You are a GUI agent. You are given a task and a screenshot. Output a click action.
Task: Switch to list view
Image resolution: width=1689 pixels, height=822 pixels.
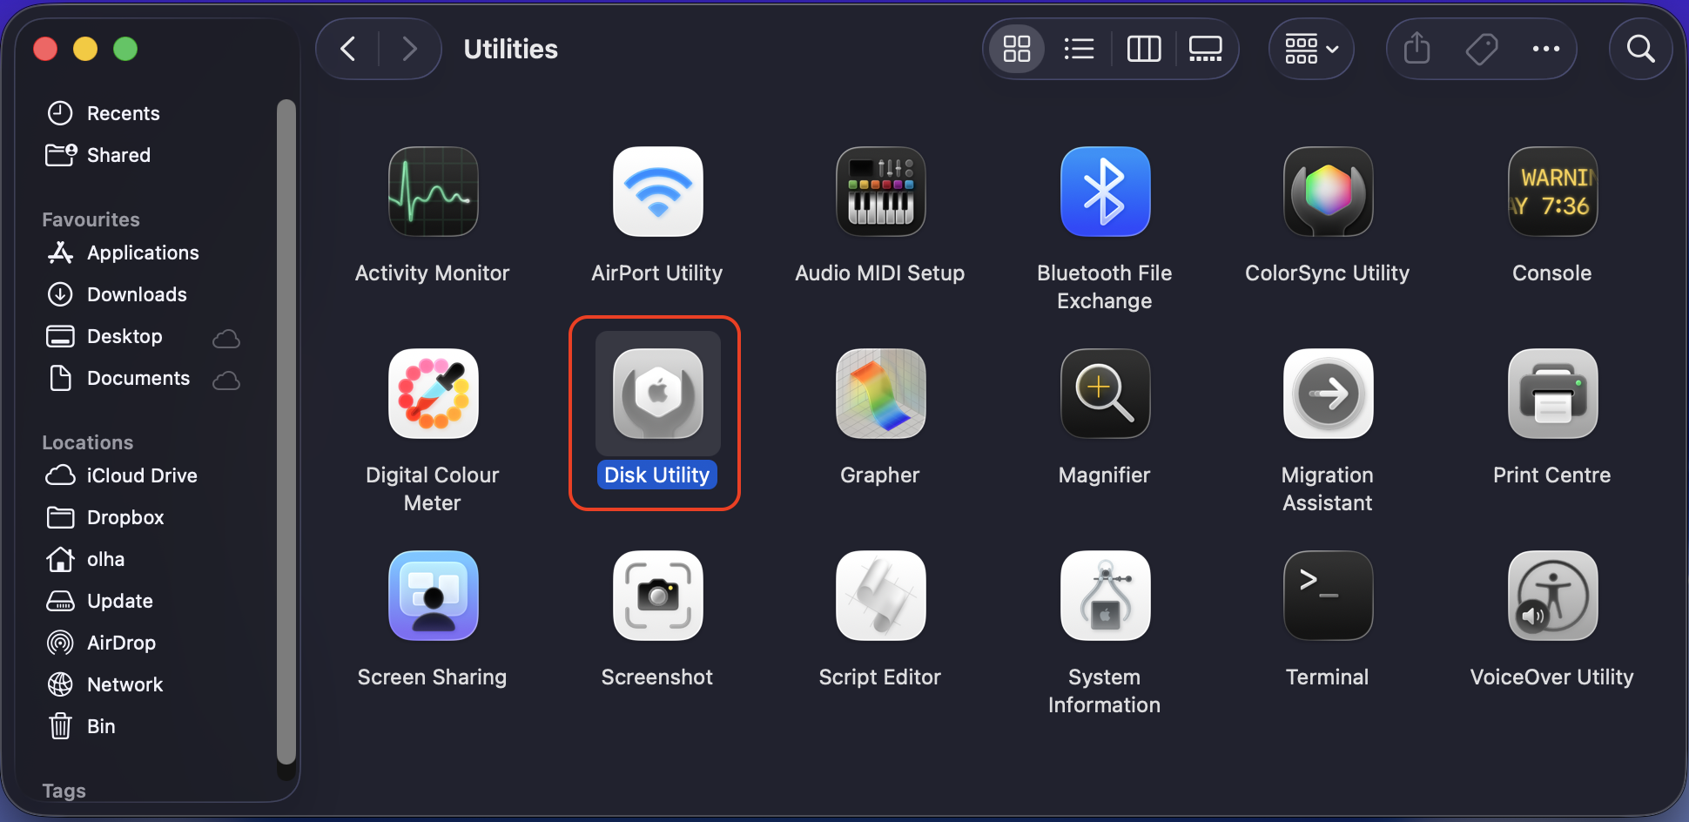point(1079,49)
